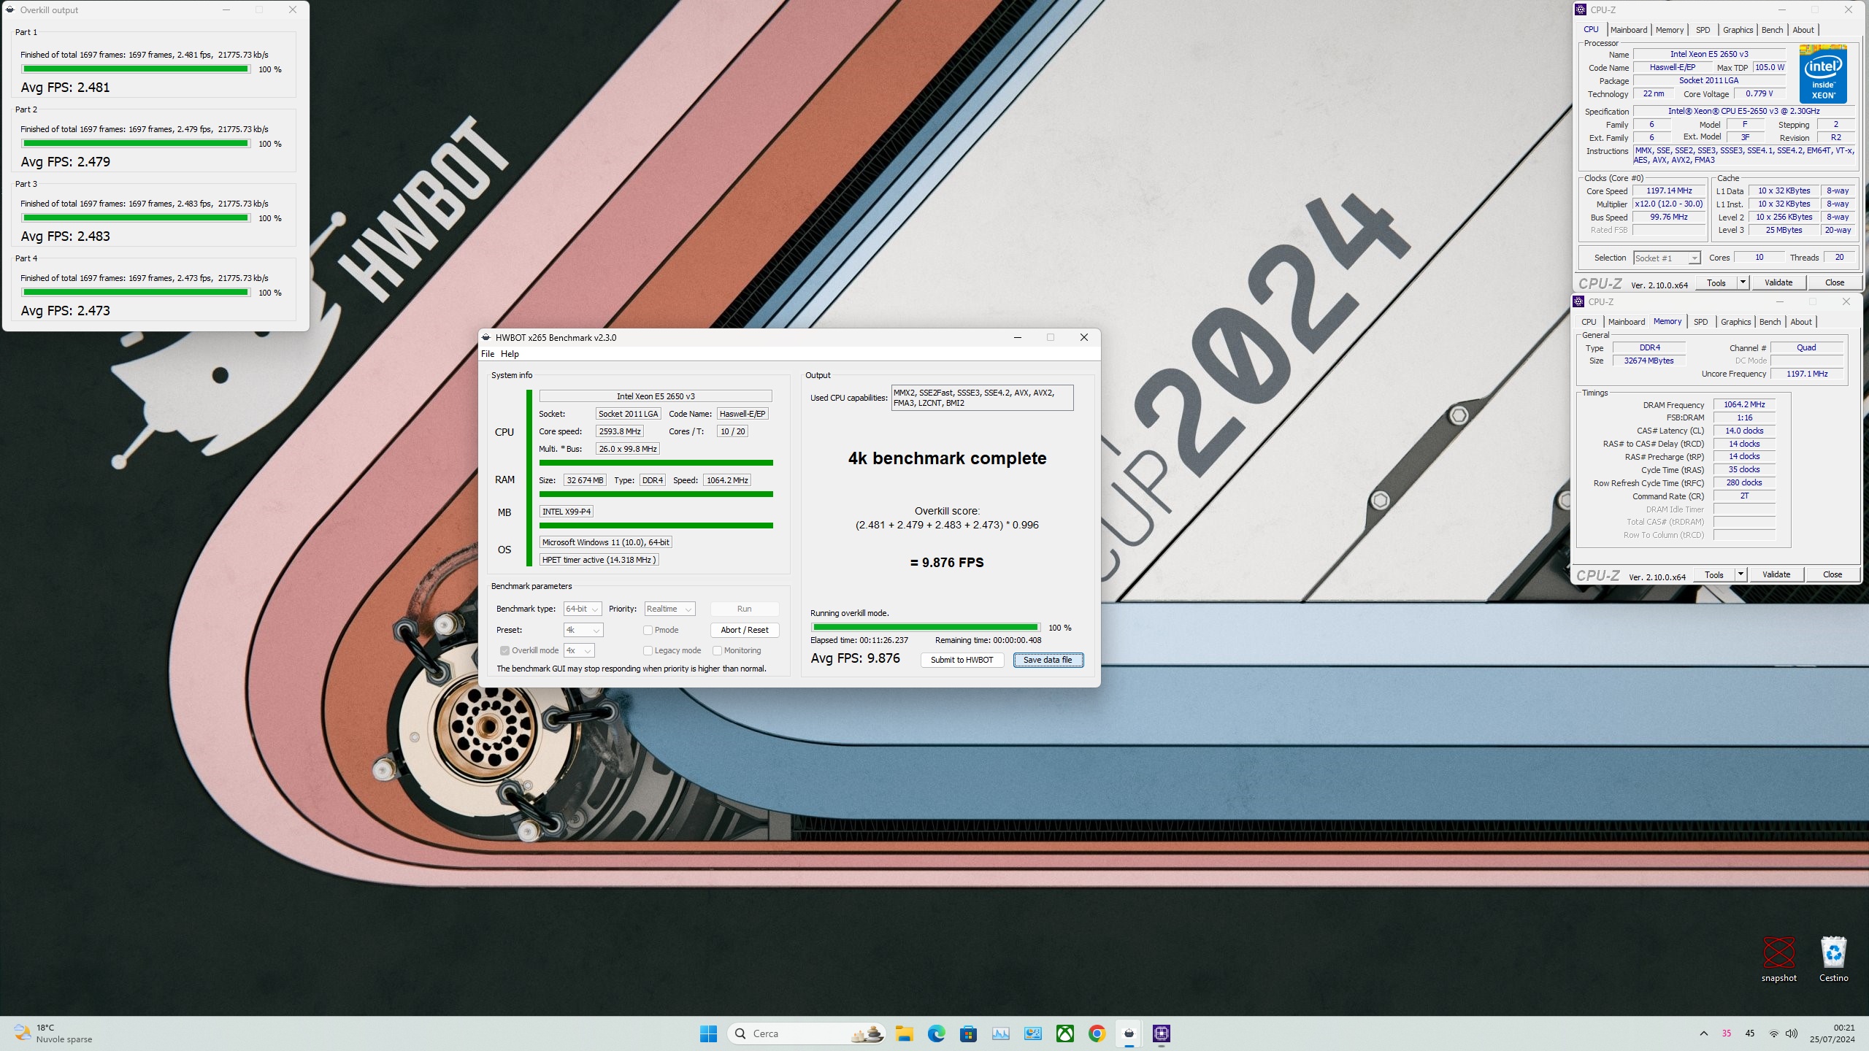Click the Cerca search field in the taskbar

(x=807, y=1033)
